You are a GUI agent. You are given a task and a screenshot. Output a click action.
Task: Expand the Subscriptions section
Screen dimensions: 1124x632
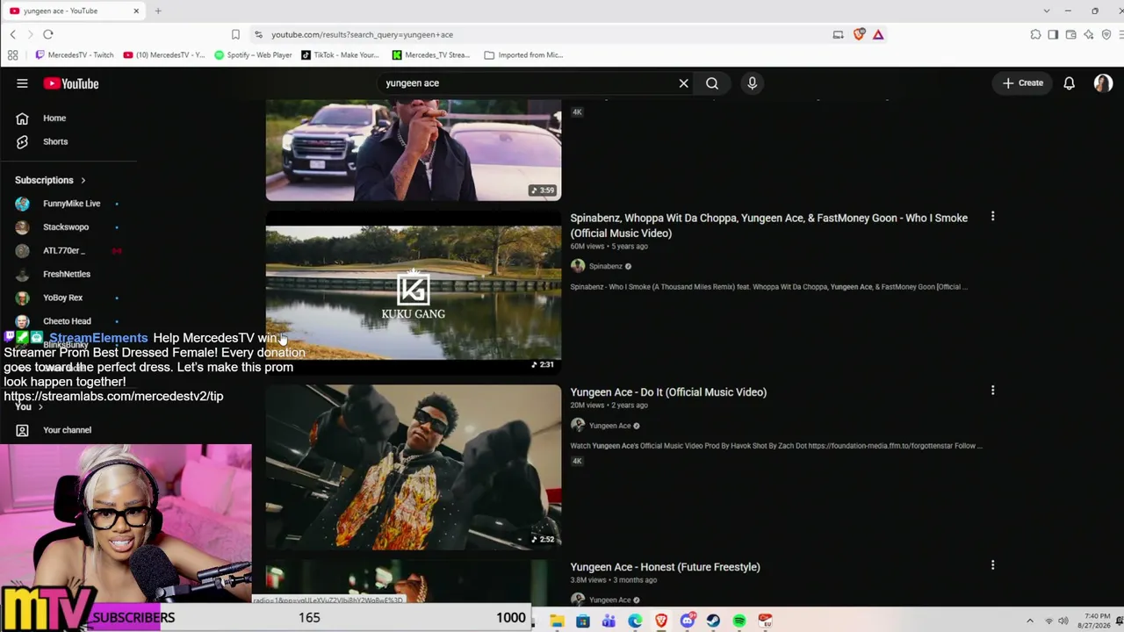point(50,180)
